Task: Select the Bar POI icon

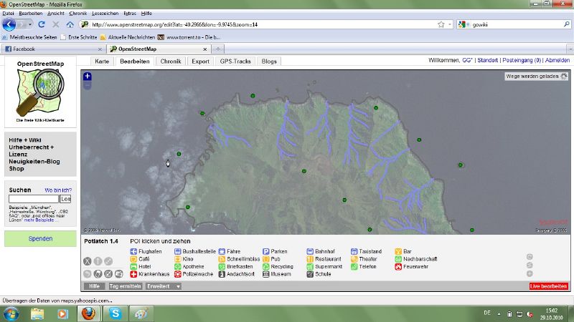Action: point(398,252)
